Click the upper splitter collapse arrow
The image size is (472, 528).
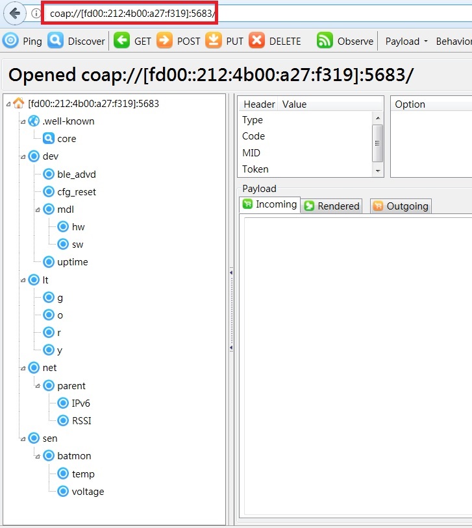click(231, 272)
